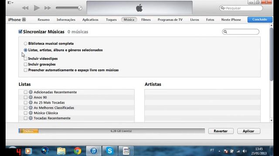Click gear icon beside Música Clássica
Viewport: 279px width, 156px height.
pos(31,113)
